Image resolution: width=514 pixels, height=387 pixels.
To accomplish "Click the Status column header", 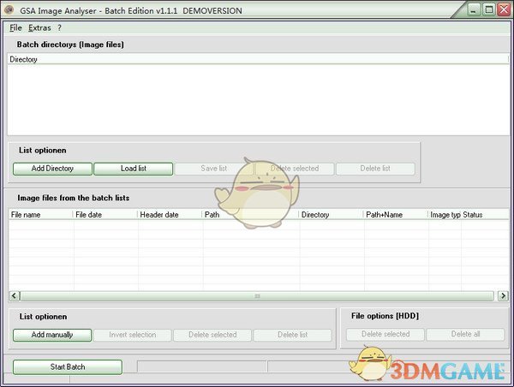I will [x=485, y=215].
